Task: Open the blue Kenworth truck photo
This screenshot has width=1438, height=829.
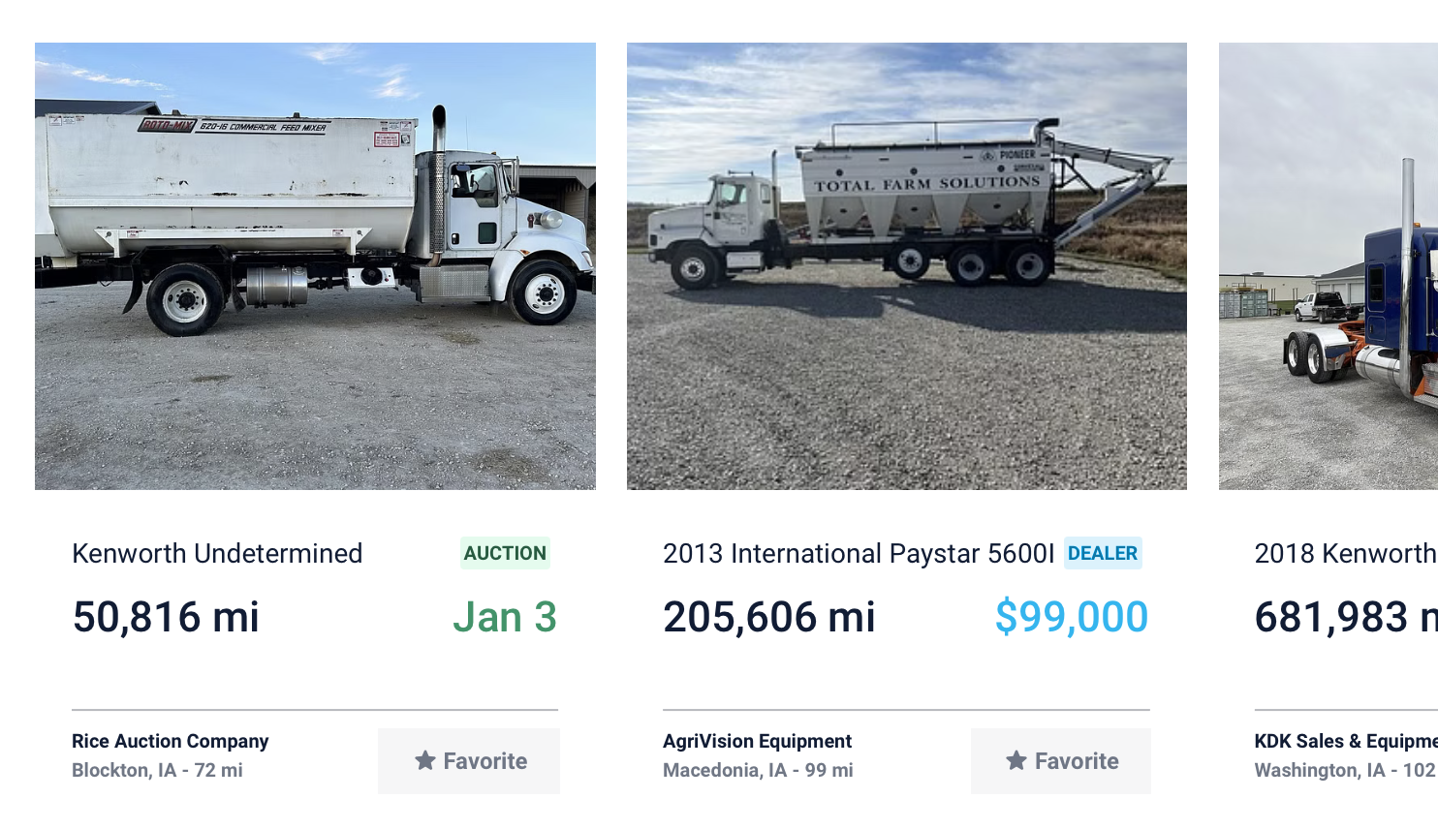Action: 1329,265
